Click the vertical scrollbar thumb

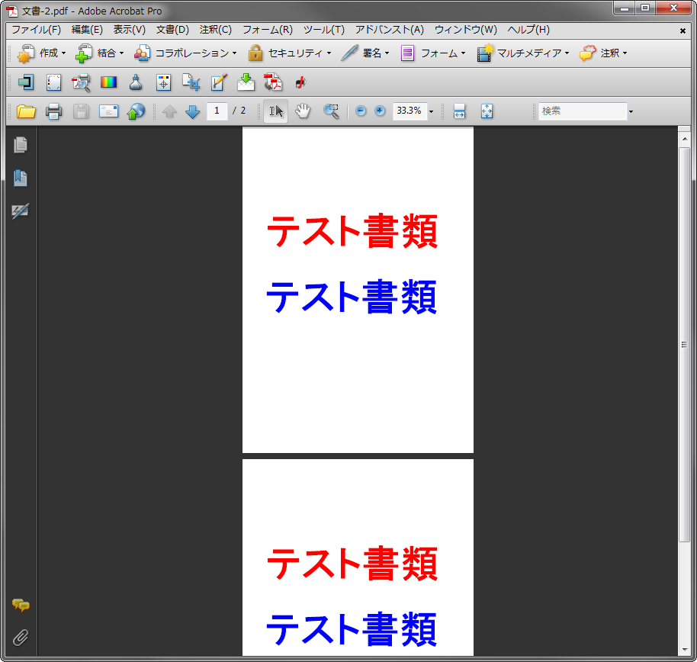(684, 345)
